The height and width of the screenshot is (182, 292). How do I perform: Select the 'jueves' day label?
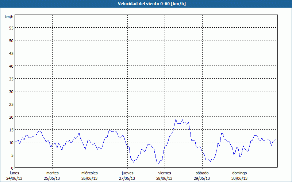click(x=127, y=173)
